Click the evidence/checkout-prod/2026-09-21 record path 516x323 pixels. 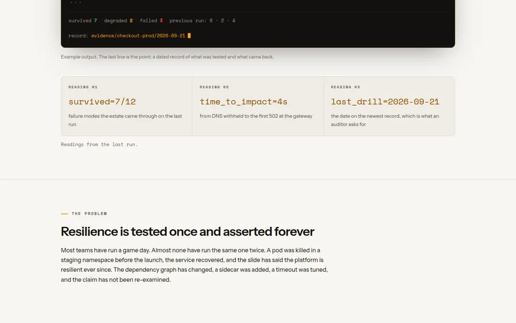point(138,35)
